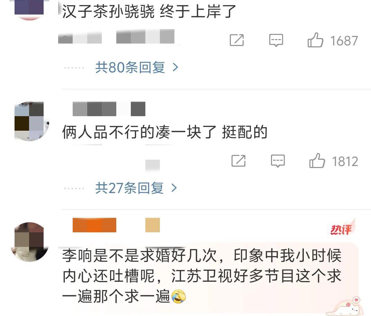This screenshot has width=371, height=316.
Task: Like the comment with 1687 likes
Action: point(315,40)
